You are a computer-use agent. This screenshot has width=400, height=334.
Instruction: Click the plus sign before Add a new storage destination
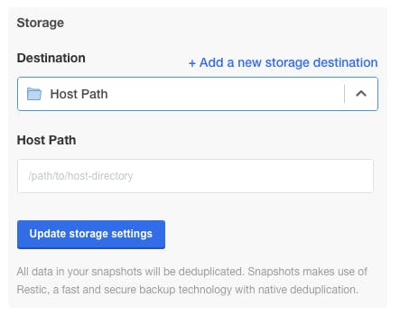192,63
